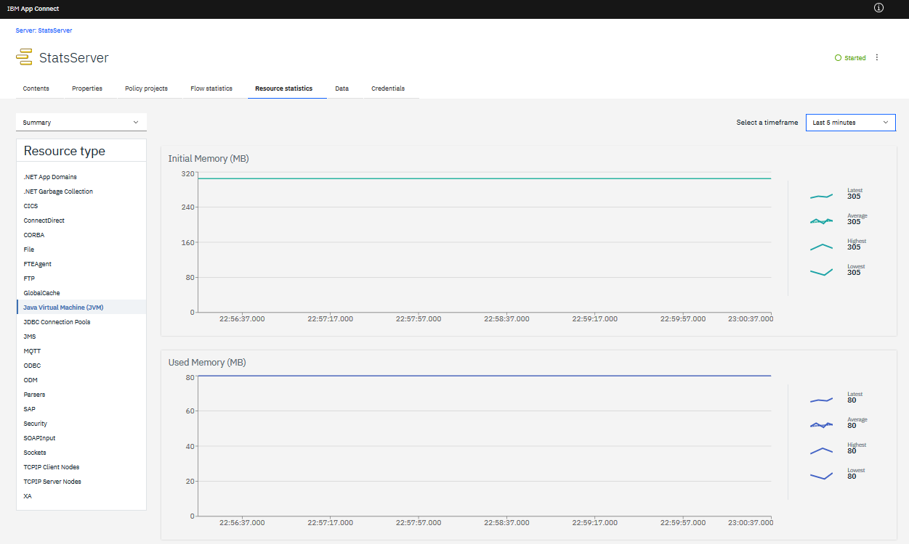
Task: Click the Started status indicator
Action: (x=850, y=58)
